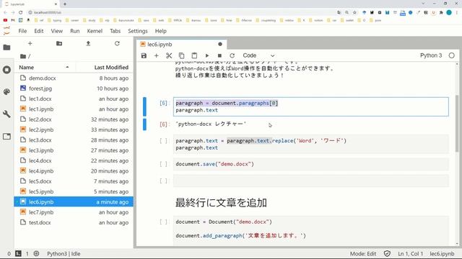462x259 pixels.
Task: Click the browser reload button
Action: tap(20, 12)
